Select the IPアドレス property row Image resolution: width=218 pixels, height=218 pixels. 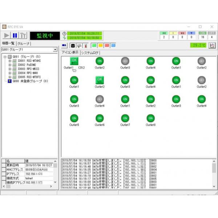pos(27,174)
